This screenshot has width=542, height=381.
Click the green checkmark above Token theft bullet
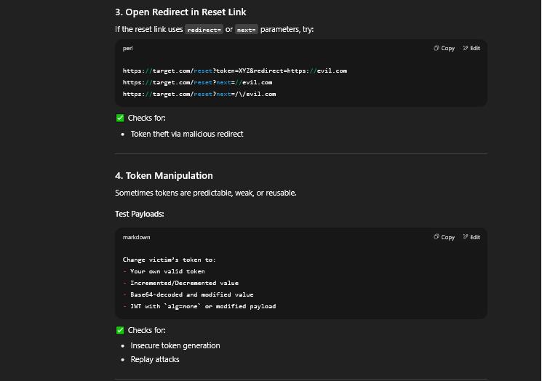pyautogui.click(x=120, y=118)
